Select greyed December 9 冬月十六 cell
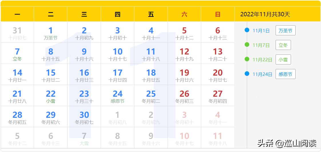 151,138
